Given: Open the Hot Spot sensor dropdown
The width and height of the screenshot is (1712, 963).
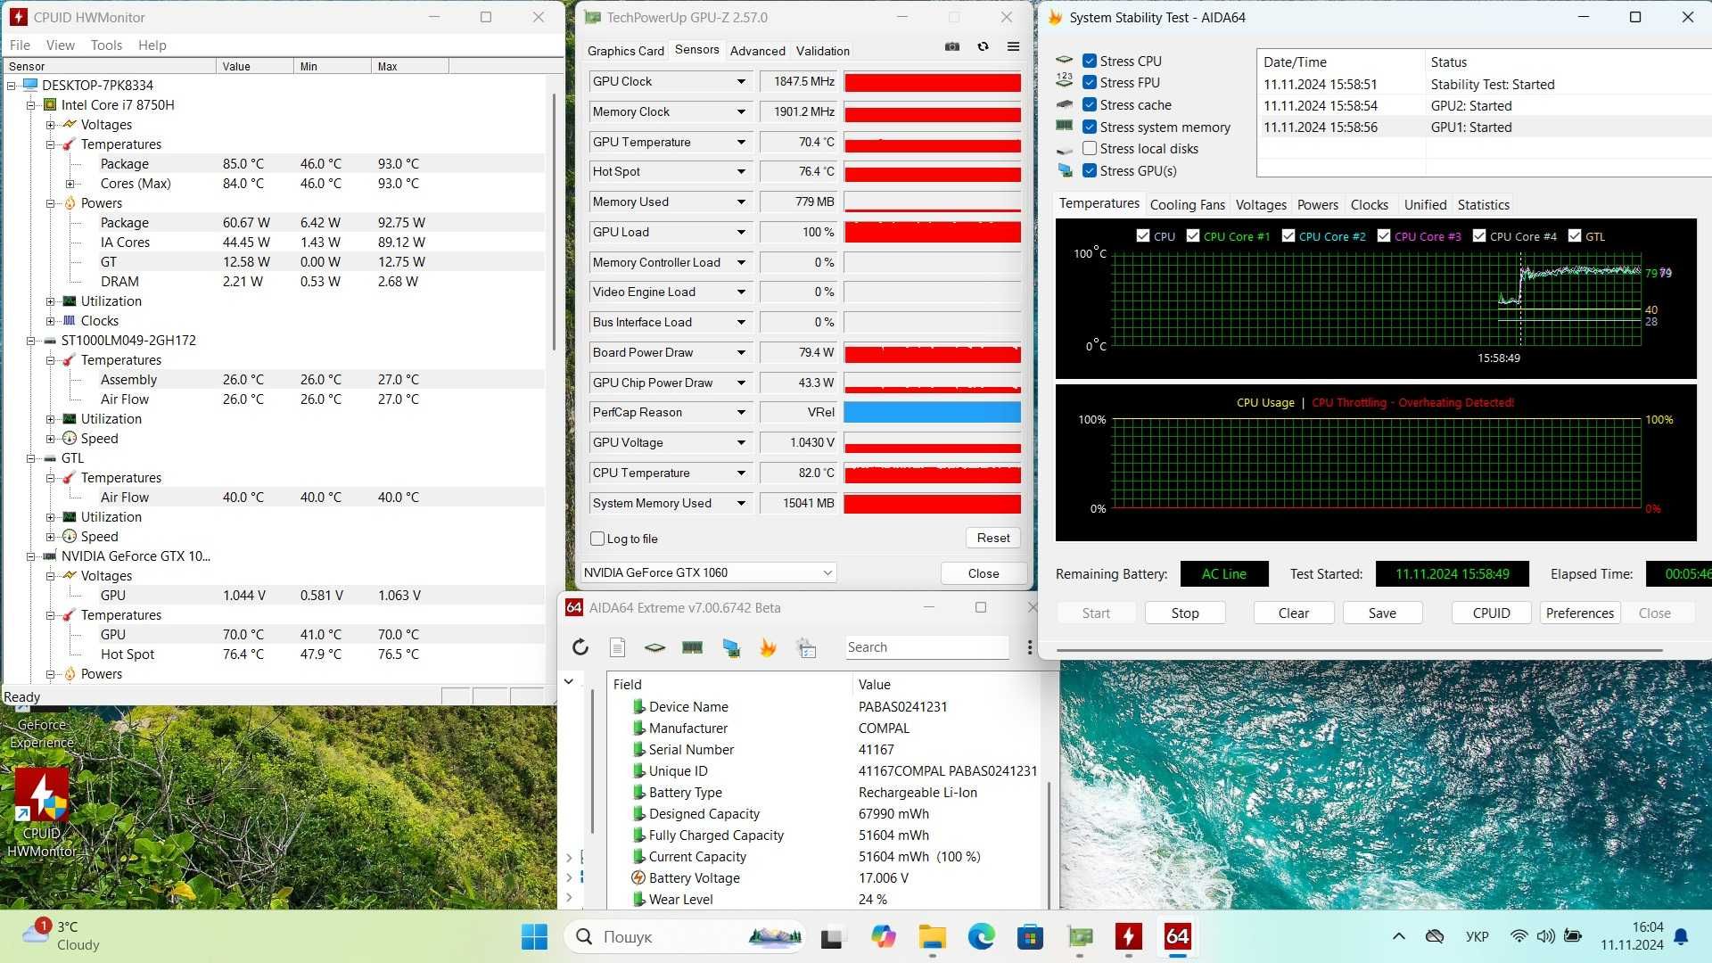Looking at the screenshot, I should pyautogui.click(x=741, y=171).
